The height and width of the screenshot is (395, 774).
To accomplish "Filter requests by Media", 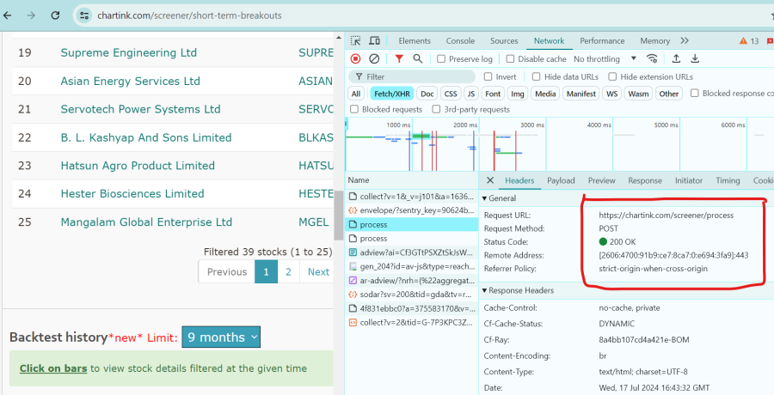I will tap(545, 94).
